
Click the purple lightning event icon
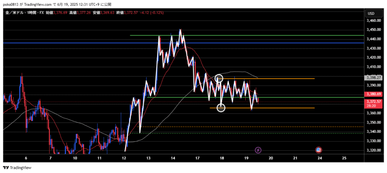258,150
